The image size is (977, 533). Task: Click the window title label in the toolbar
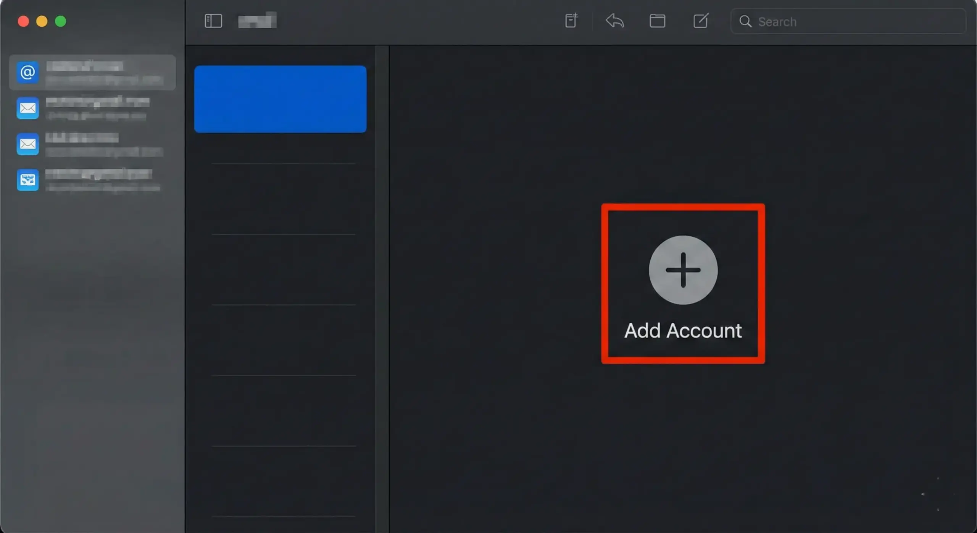pyautogui.click(x=257, y=21)
